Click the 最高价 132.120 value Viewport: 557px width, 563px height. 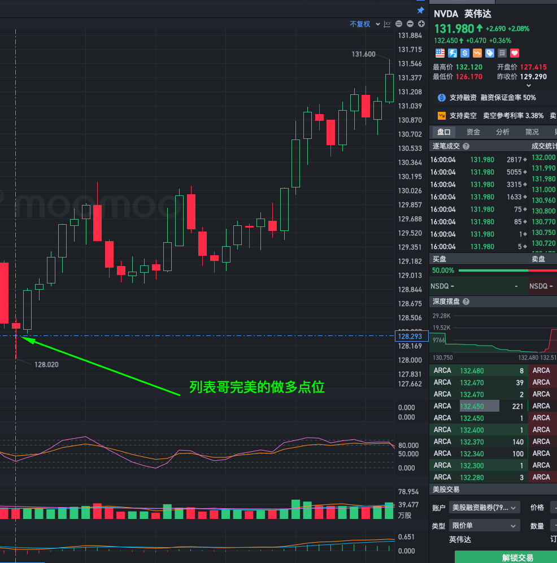469,67
